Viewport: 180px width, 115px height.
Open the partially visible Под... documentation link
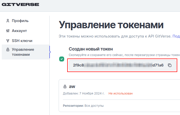coord(176,36)
